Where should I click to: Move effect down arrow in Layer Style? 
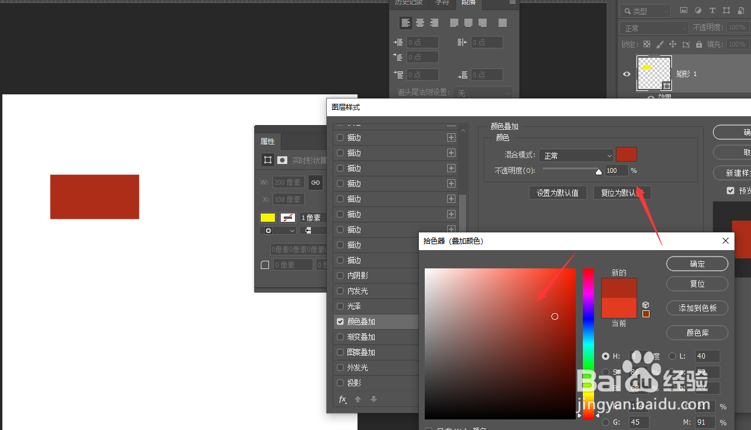click(x=373, y=399)
